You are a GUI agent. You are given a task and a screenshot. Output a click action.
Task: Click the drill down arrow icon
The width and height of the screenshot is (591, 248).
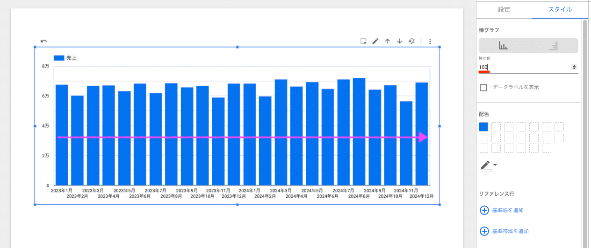coord(399,41)
